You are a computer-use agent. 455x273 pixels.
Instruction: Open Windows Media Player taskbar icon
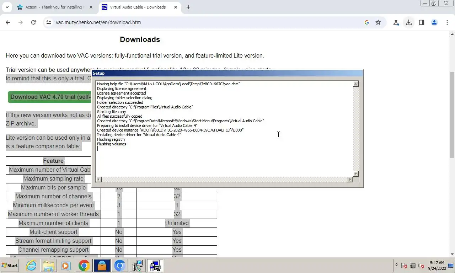66,266
